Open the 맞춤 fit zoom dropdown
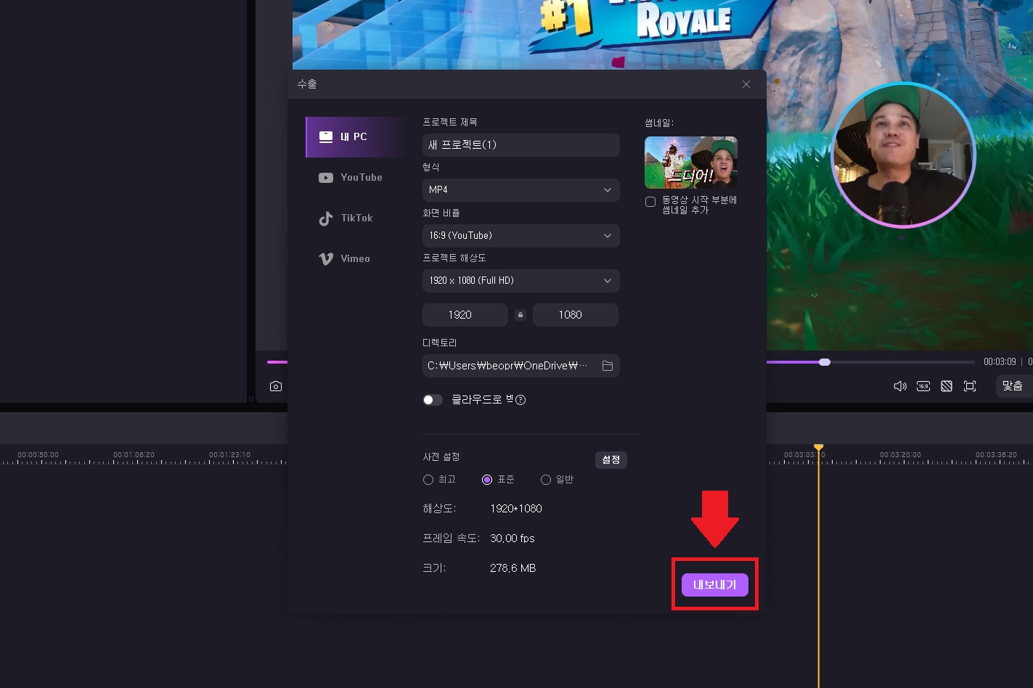 coord(1013,386)
